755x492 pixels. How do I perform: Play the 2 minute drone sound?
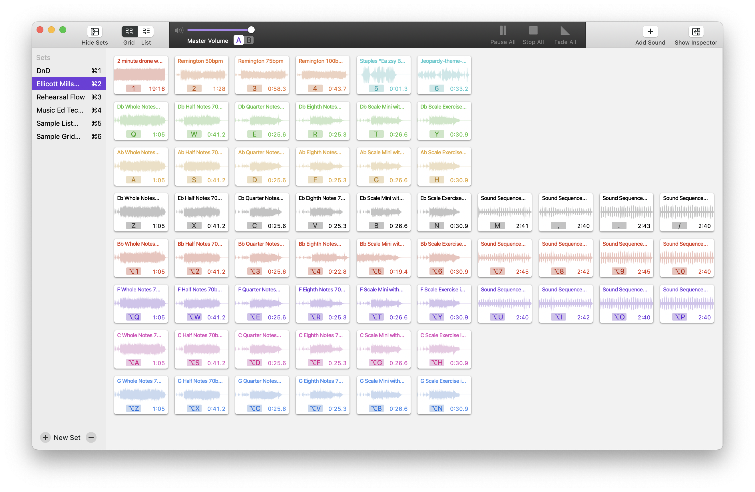pyautogui.click(x=140, y=74)
